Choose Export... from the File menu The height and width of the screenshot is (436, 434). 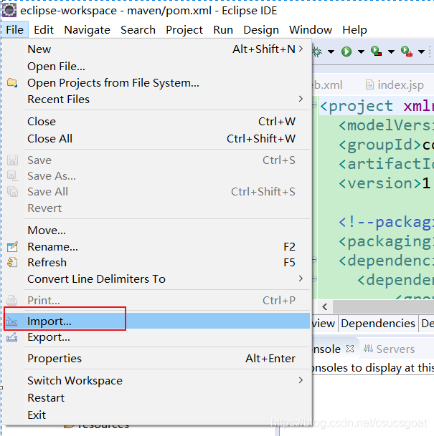(x=157, y=337)
